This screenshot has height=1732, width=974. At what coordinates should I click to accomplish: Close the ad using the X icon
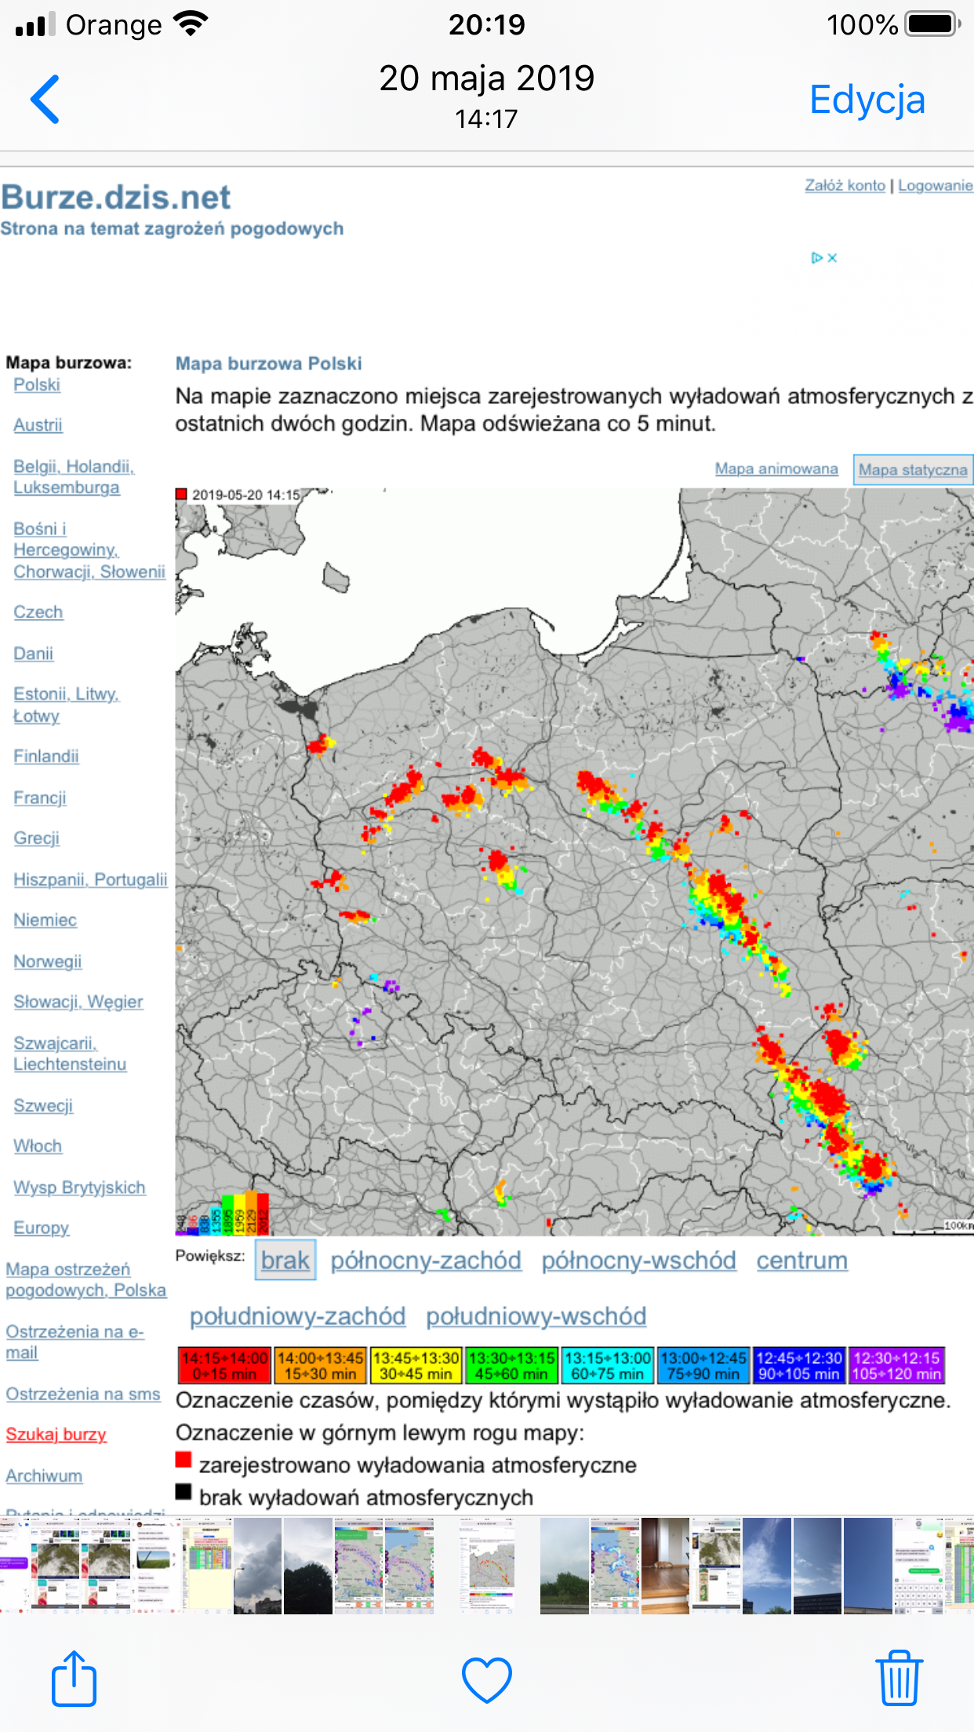click(833, 258)
